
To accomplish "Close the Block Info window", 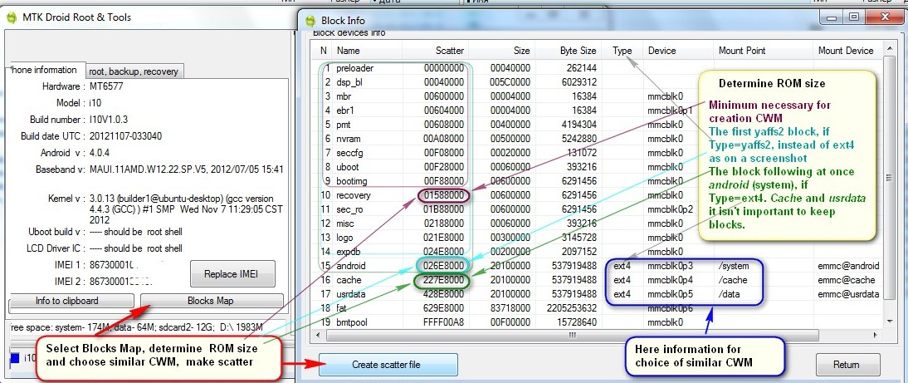I will [884, 18].
